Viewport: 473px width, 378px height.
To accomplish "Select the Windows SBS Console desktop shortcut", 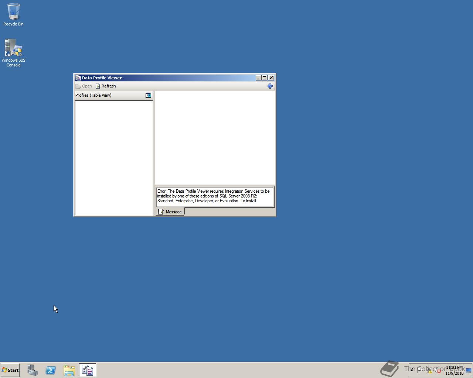I will tap(13, 53).
